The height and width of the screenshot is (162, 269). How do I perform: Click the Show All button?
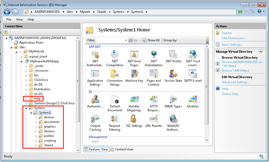tap(151, 40)
